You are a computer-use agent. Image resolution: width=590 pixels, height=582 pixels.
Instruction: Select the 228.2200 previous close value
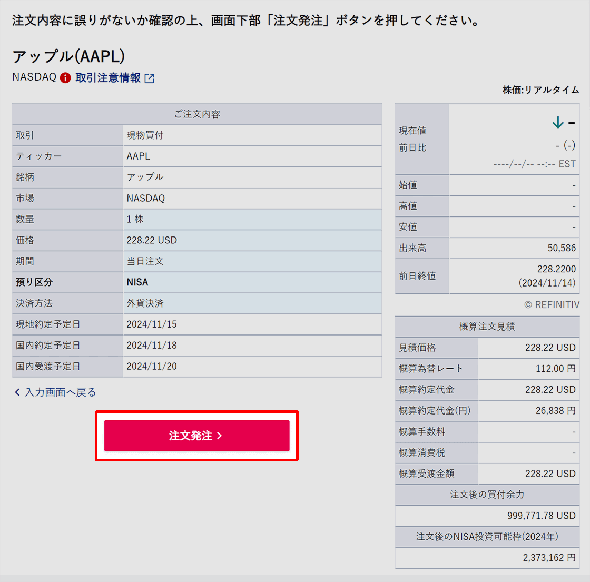tap(556, 269)
